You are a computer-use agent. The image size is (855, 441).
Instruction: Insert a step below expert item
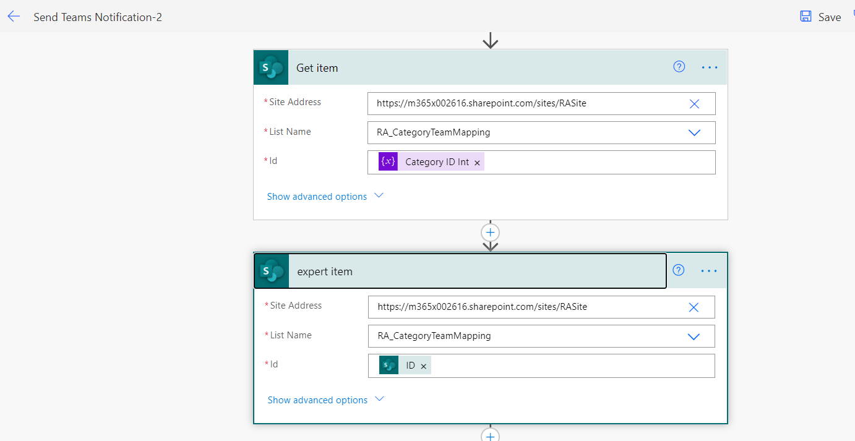(490, 435)
